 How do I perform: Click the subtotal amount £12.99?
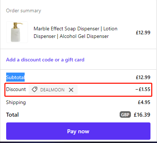point(143,77)
